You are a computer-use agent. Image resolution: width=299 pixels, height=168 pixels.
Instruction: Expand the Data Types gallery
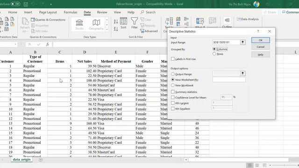(107, 29)
